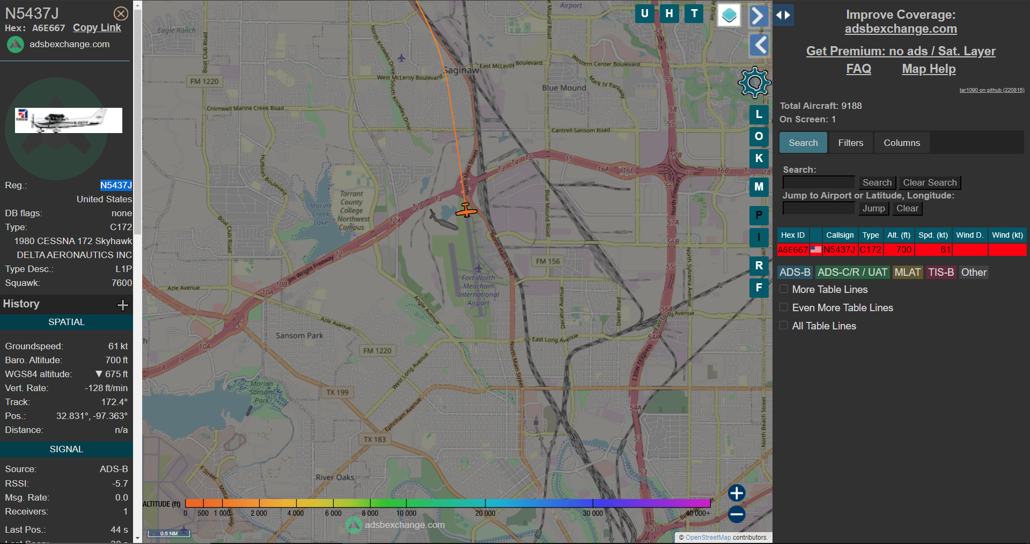Sort table by Callsign column
This screenshot has width=1030, height=544.
(x=840, y=235)
